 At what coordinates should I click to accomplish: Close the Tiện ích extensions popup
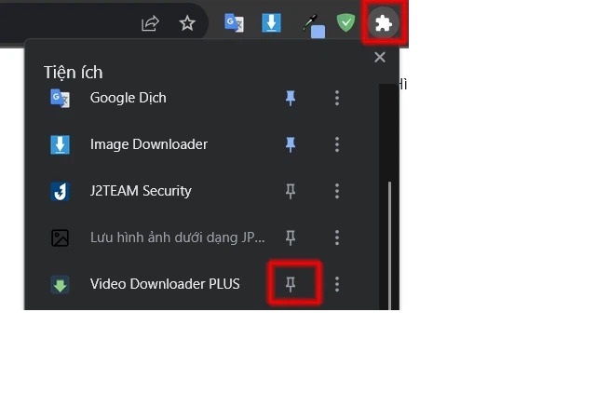[x=380, y=57]
